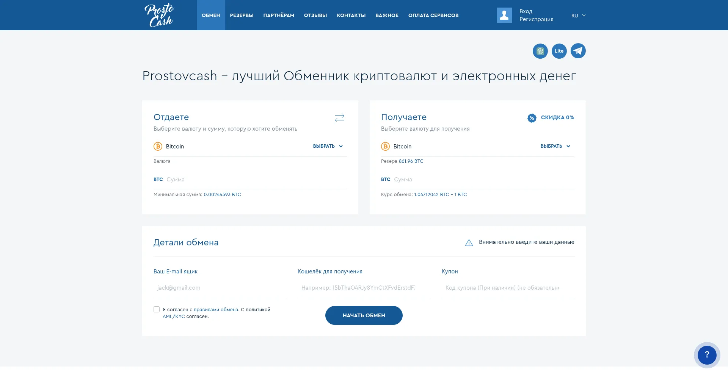Open the user profile avatar icon
Screen dimensions: 728x376
(504, 15)
